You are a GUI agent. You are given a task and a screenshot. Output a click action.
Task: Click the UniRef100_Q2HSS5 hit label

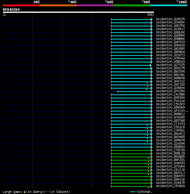tap(170, 19)
